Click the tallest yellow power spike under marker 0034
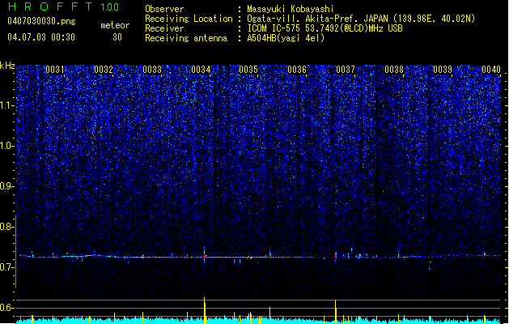The height and width of the screenshot is (324, 509). pyautogui.click(x=205, y=310)
